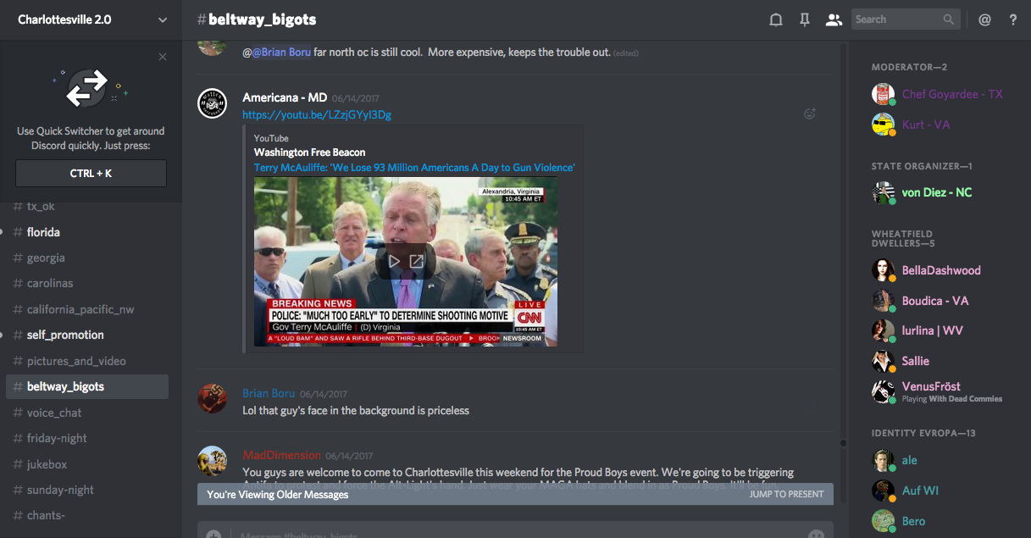Image resolution: width=1031 pixels, height=538 pixels.
Task: Open notification settings bell icon
Action: click(775, 19)
